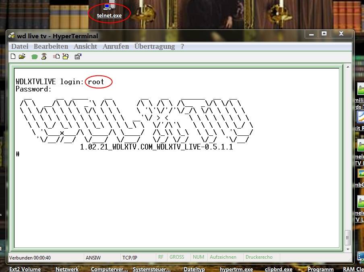
Task: Select the Systemsteuer... desktop label
Action: pos(151,269)
